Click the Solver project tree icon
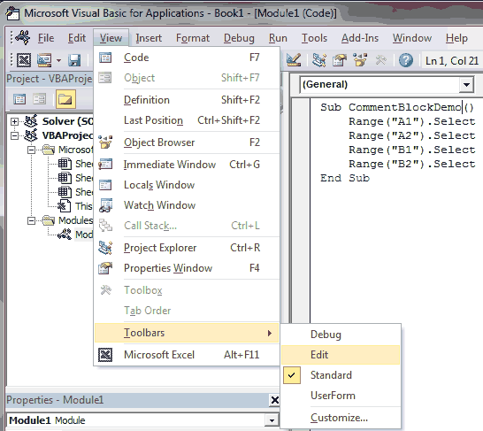 (x=31, y=121)
